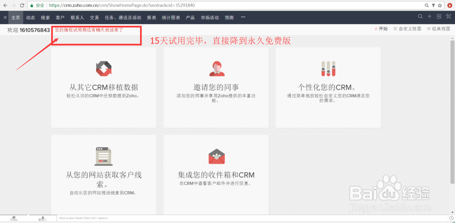This screenshot has width=455, height=223.
Task: Click the website form leads icon
Action: click(x=104, y=156)
